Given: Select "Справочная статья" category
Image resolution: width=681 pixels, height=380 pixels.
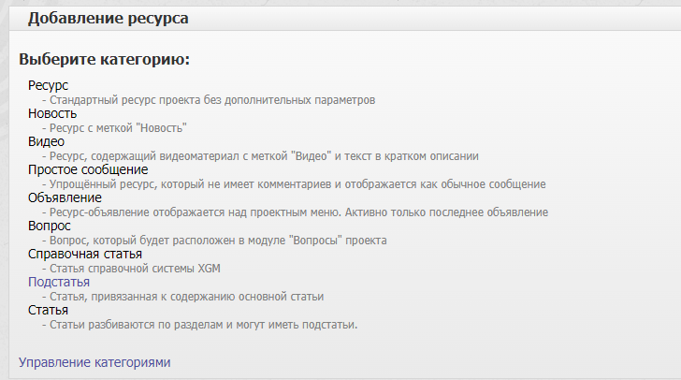Looking at the screenshot, I should (85, 254).
